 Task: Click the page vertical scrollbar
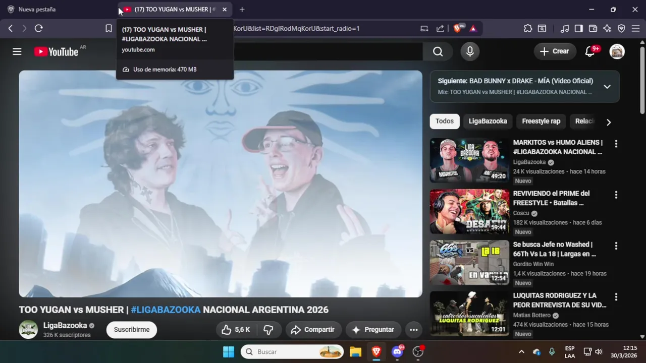tap(642, 81)
